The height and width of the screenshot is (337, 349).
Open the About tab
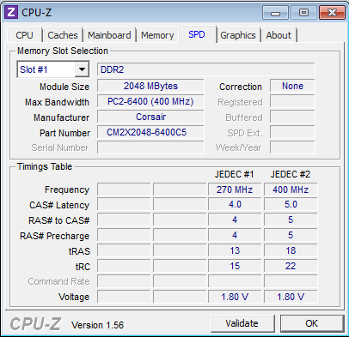279,35
